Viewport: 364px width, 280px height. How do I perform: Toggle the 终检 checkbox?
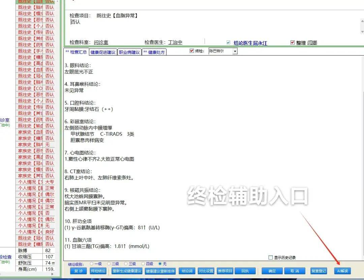pos(192,51)
